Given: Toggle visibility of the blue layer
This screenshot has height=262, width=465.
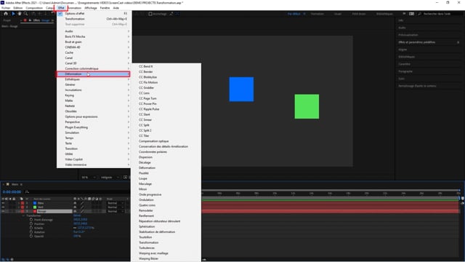Looking at the screenshot, I should pyautogui.click(x=3, y=203).
